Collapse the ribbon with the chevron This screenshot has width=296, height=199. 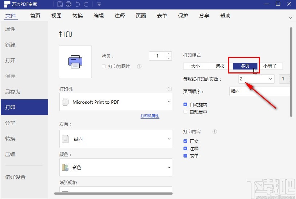[x=290, y=18]
